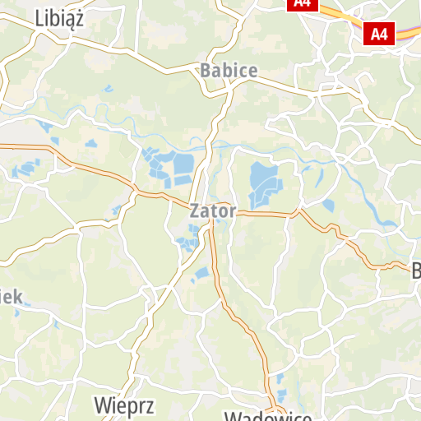The height and width of the screenshot is (421, 421).
Task: Select the Zator town label
Action: (213, 211)
